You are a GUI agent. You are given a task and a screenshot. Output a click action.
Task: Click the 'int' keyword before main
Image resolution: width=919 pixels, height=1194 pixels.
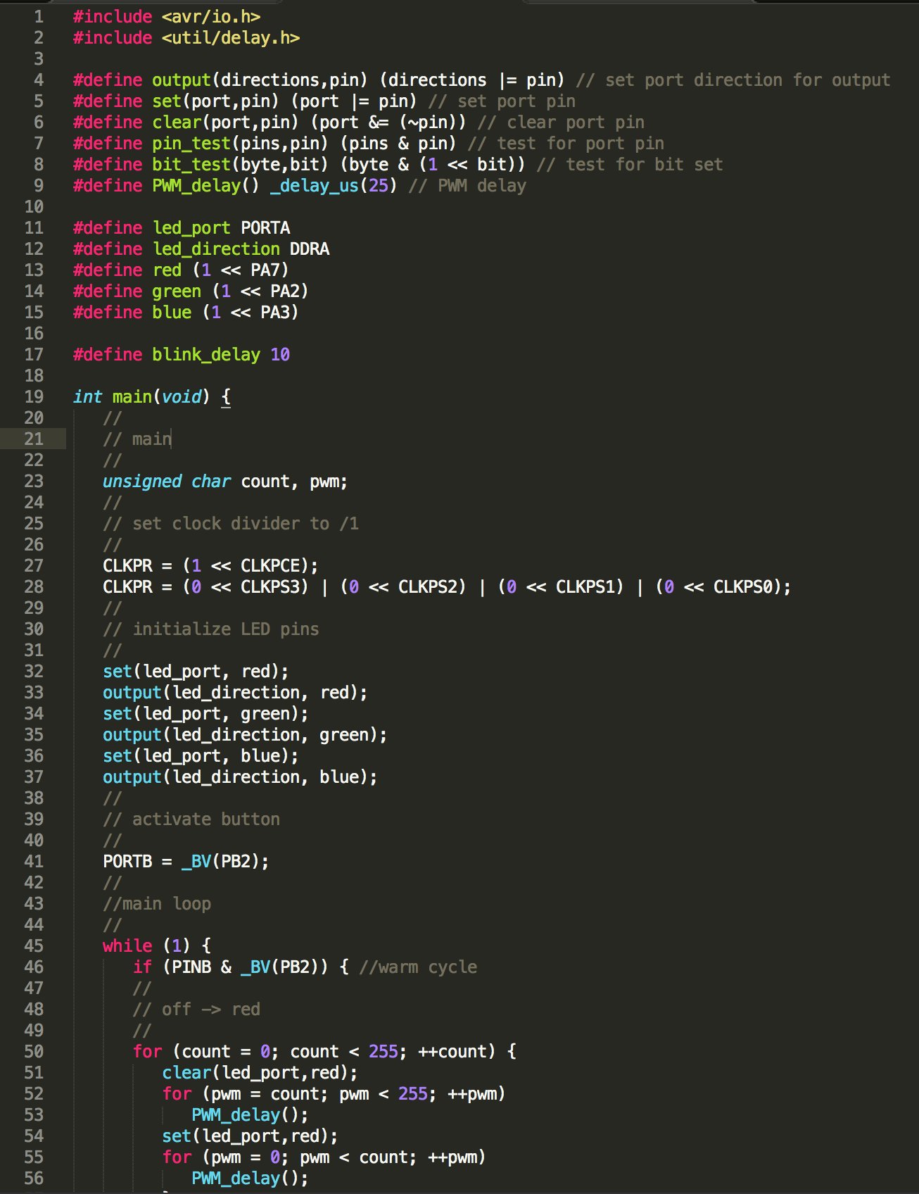pyautogui.click(x=88, y=397)
